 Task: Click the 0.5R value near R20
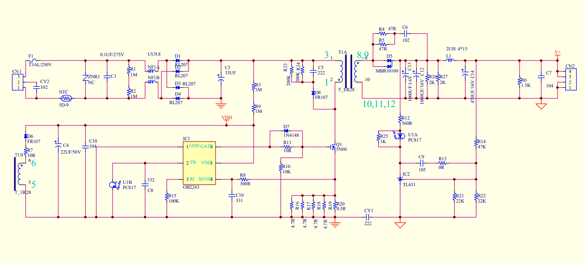[341, 208]
